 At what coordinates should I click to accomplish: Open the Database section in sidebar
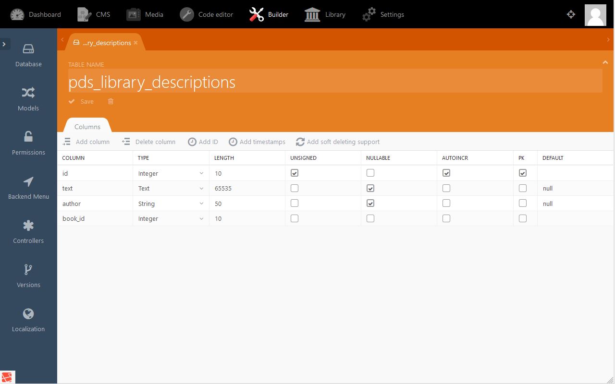28,55
